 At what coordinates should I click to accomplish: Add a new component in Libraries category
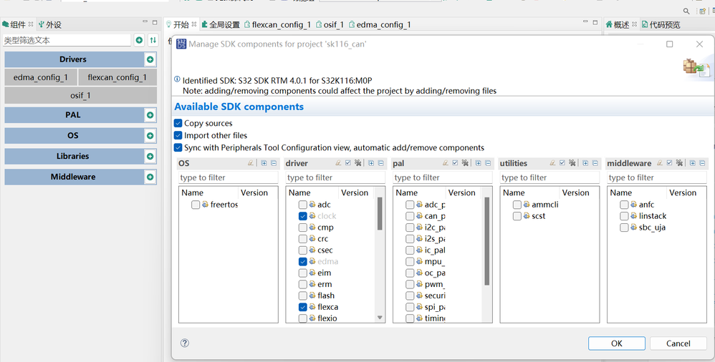150,156
